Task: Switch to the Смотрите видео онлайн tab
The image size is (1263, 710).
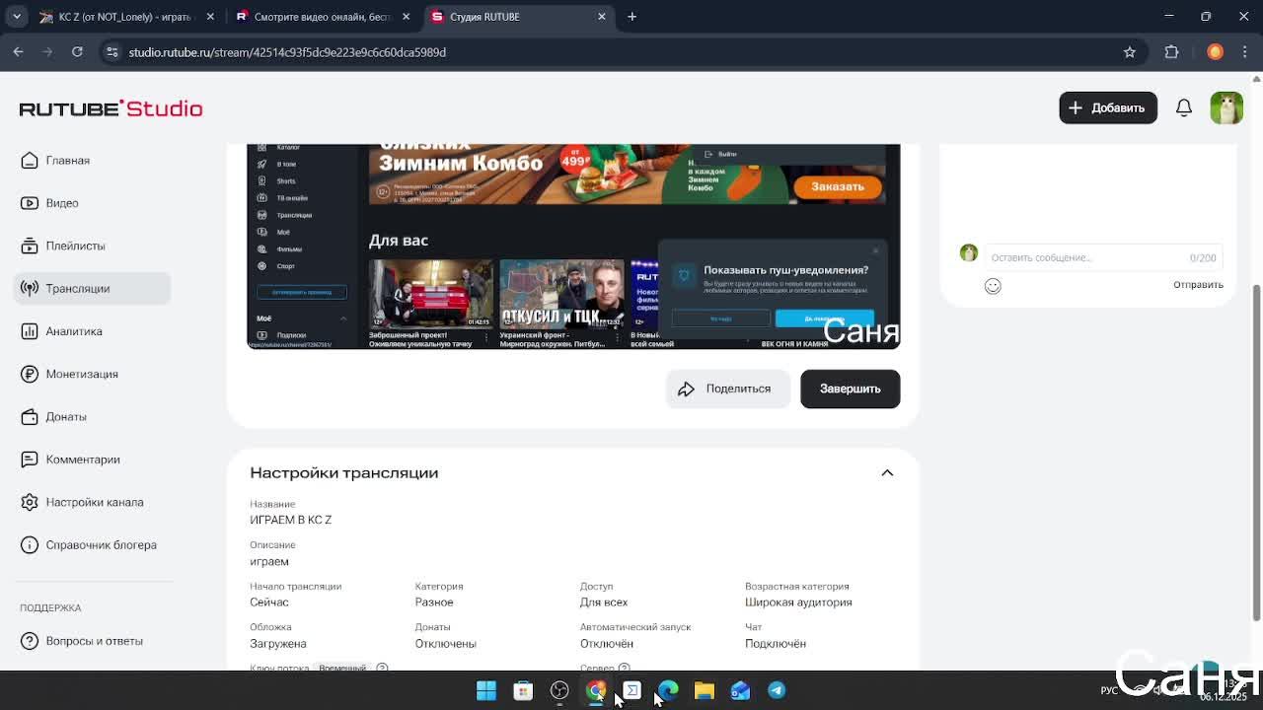Action: (321, 17)
